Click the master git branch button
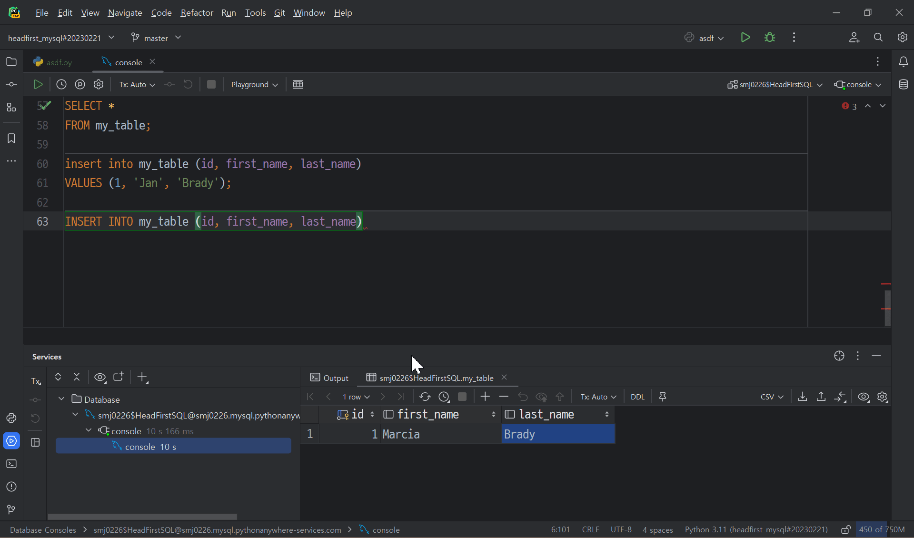Screen dimensions: 914x538 tap(156, 38)
